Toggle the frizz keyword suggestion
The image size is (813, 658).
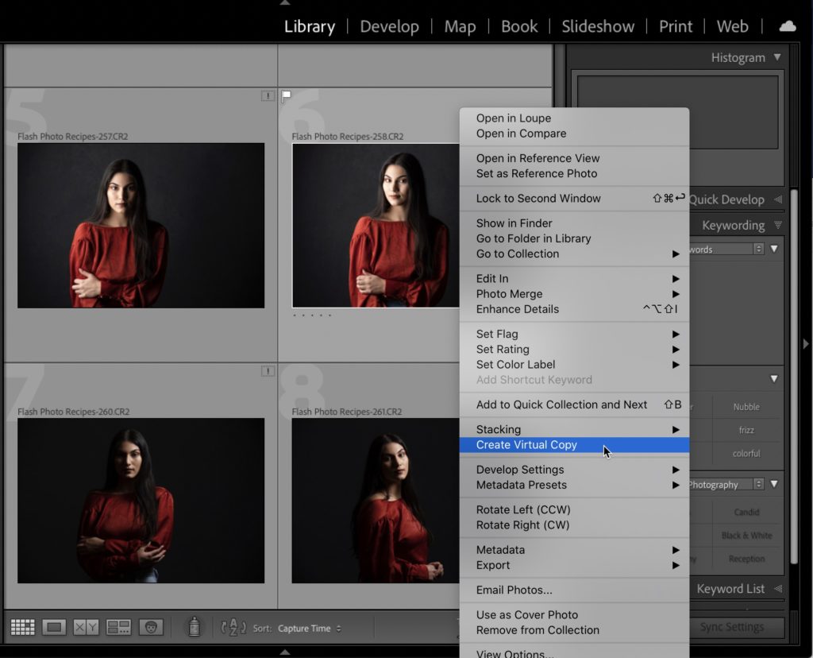tap(745, 429)
